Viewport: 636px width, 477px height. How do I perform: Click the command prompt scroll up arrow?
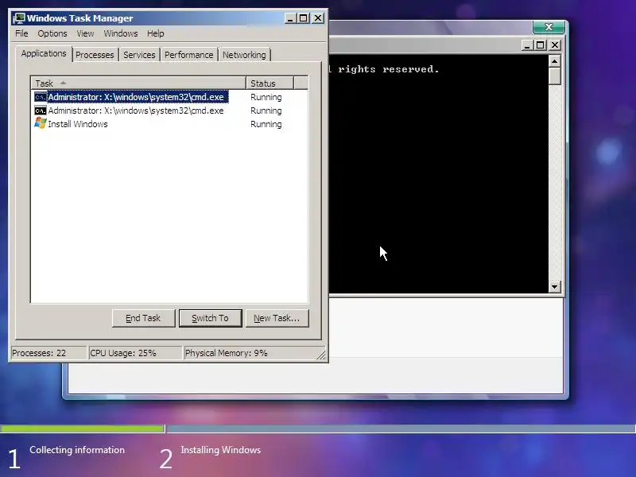tap(554, 61)
